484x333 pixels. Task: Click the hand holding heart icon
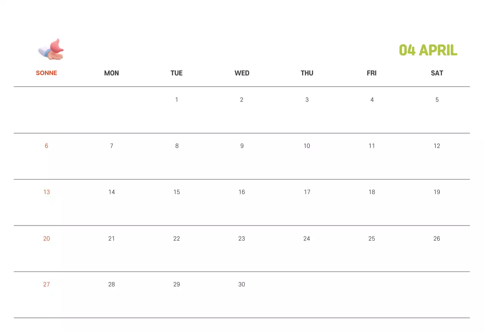pos(51,50)
